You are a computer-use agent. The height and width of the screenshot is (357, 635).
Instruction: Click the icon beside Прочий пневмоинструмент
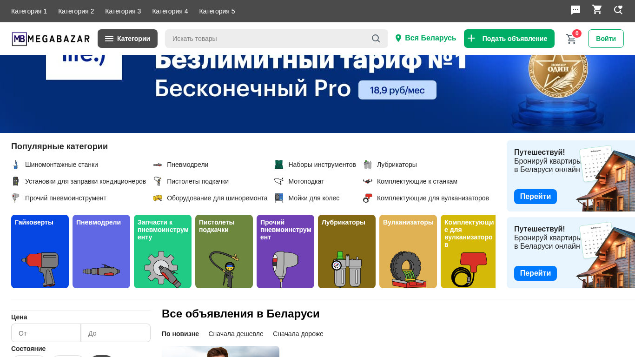16,198
